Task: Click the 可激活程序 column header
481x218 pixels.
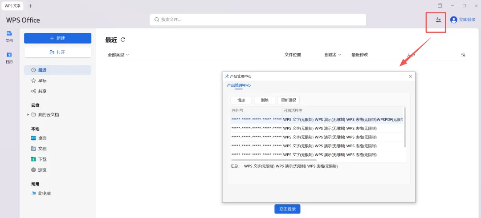Action: click(342, 110)
